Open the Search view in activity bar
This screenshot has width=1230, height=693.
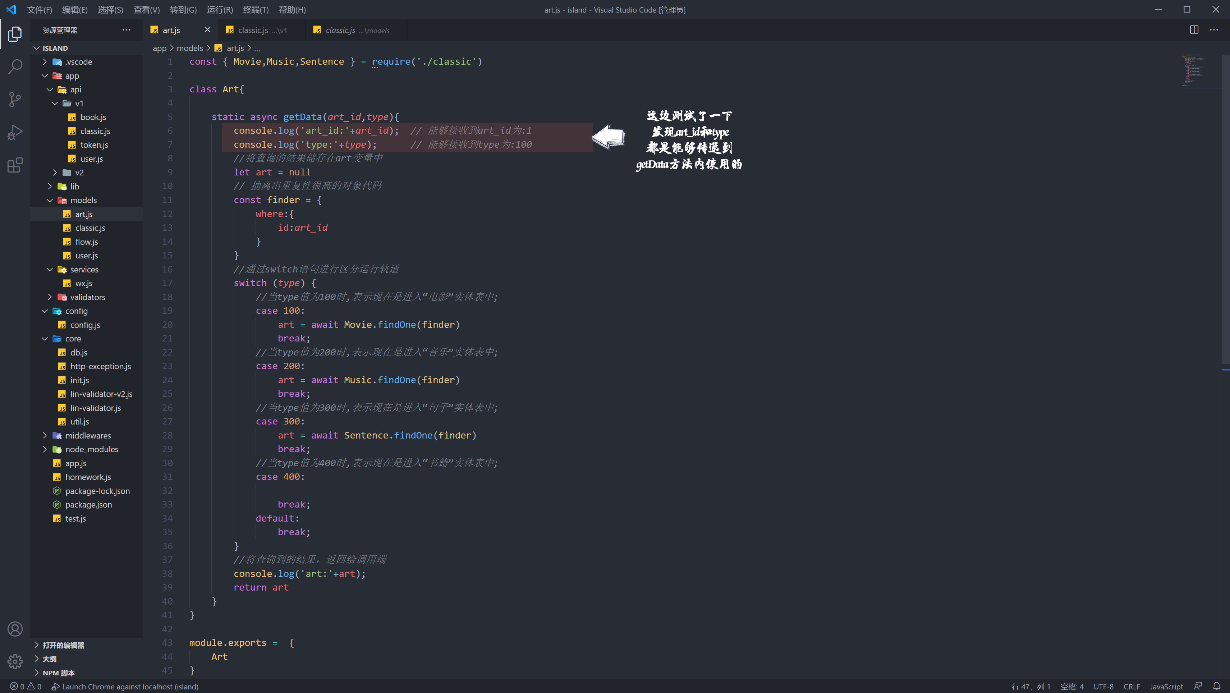pos(15,66)
